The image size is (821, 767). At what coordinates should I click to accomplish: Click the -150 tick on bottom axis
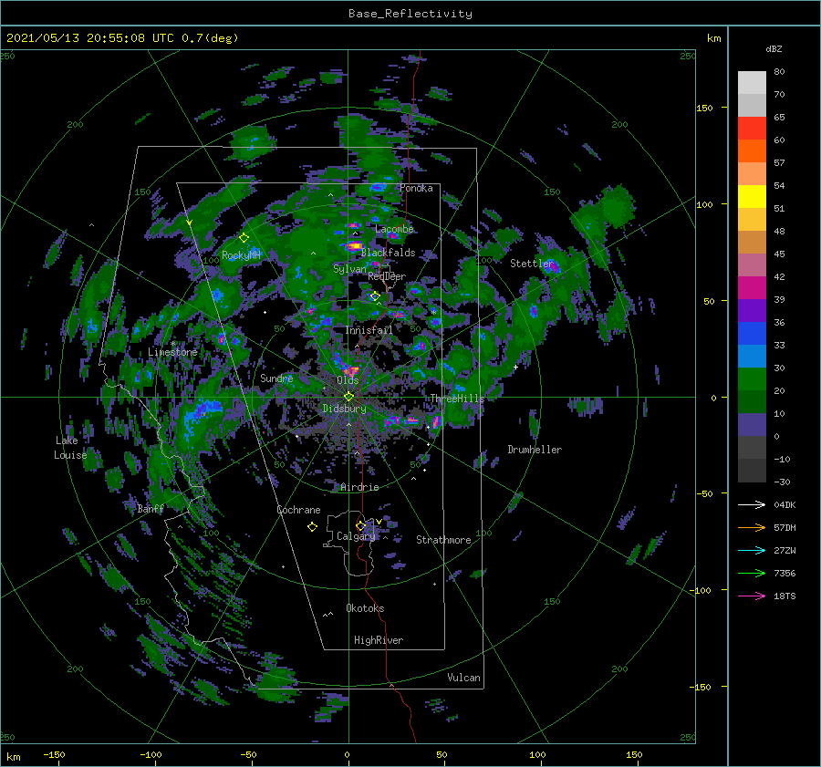(x=54, y=754)
